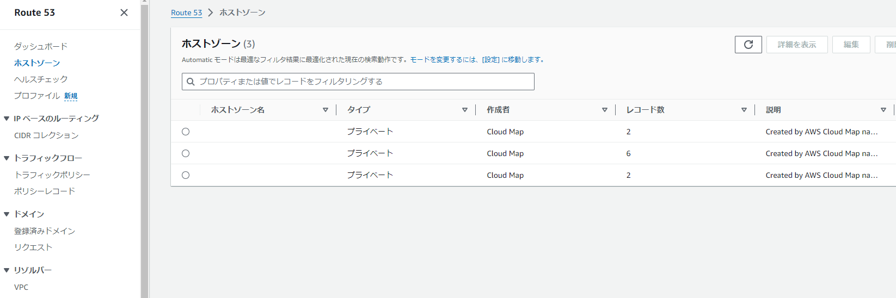Viewport: 896px width, 298px height.
Task: Select the first hosted zone radio button
Action: pos(186,132)
